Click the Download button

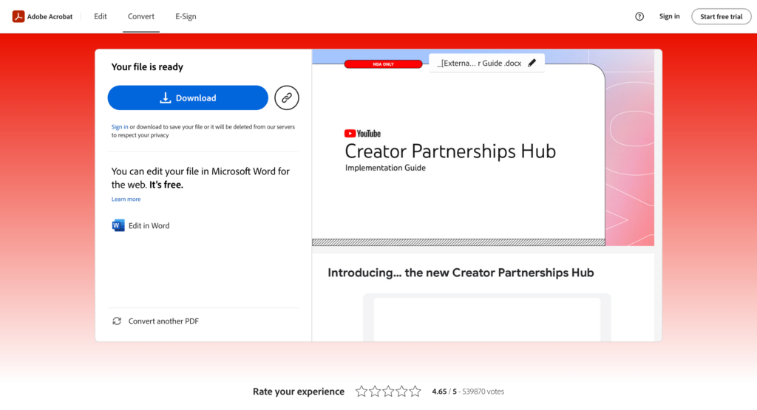[188, 98]
